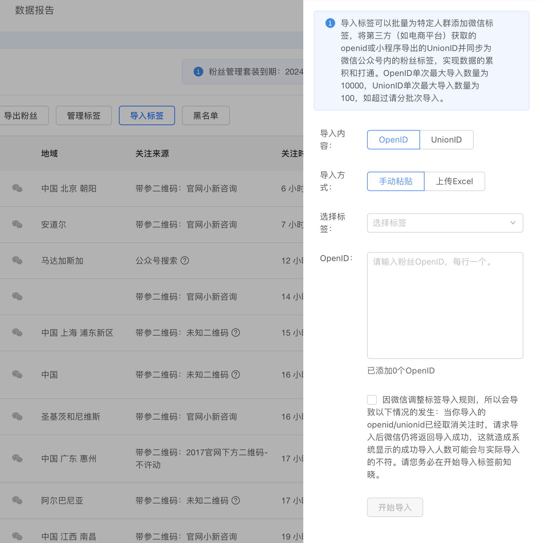The height and width of the screenshot is (543, 540).
Task: Click 中国 广东 惠州 region cell
Action: (69, 459)
